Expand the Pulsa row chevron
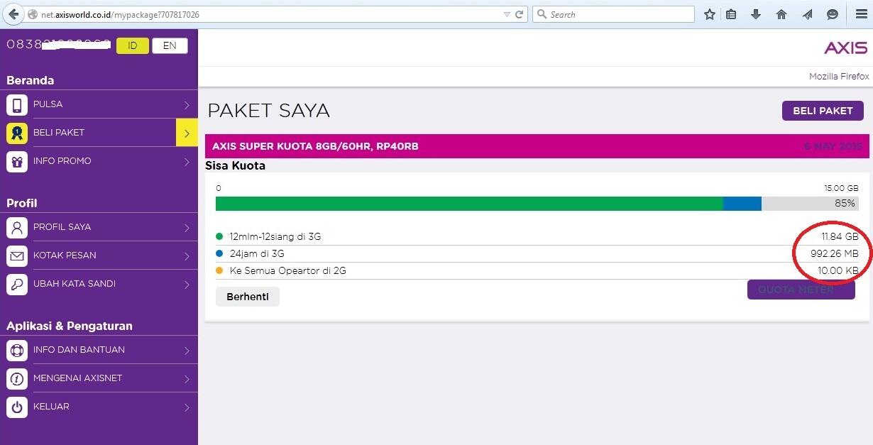Image resolution: width=873 pixels, height=445 pixels. click(187, 105)
